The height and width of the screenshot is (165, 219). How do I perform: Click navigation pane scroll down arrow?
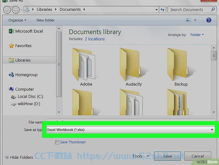(59, 112)
